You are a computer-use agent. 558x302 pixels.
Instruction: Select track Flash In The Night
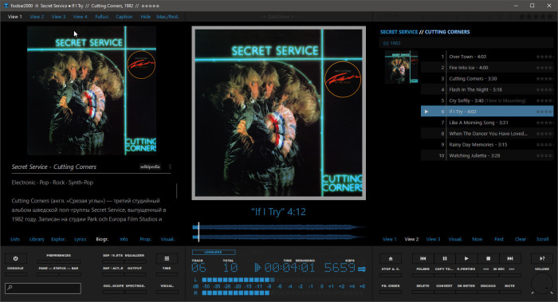[487, 89]
